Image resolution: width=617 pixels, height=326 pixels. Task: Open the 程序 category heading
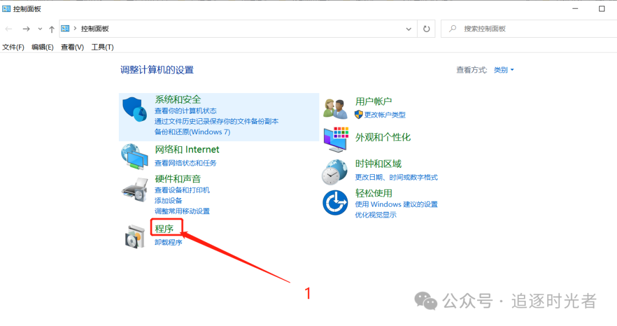pos(165,228)
